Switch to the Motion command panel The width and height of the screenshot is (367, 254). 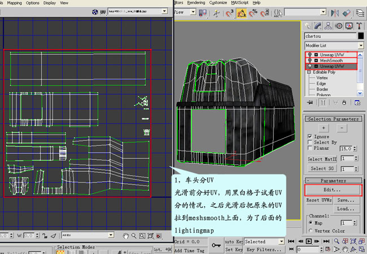pos(338,26)
